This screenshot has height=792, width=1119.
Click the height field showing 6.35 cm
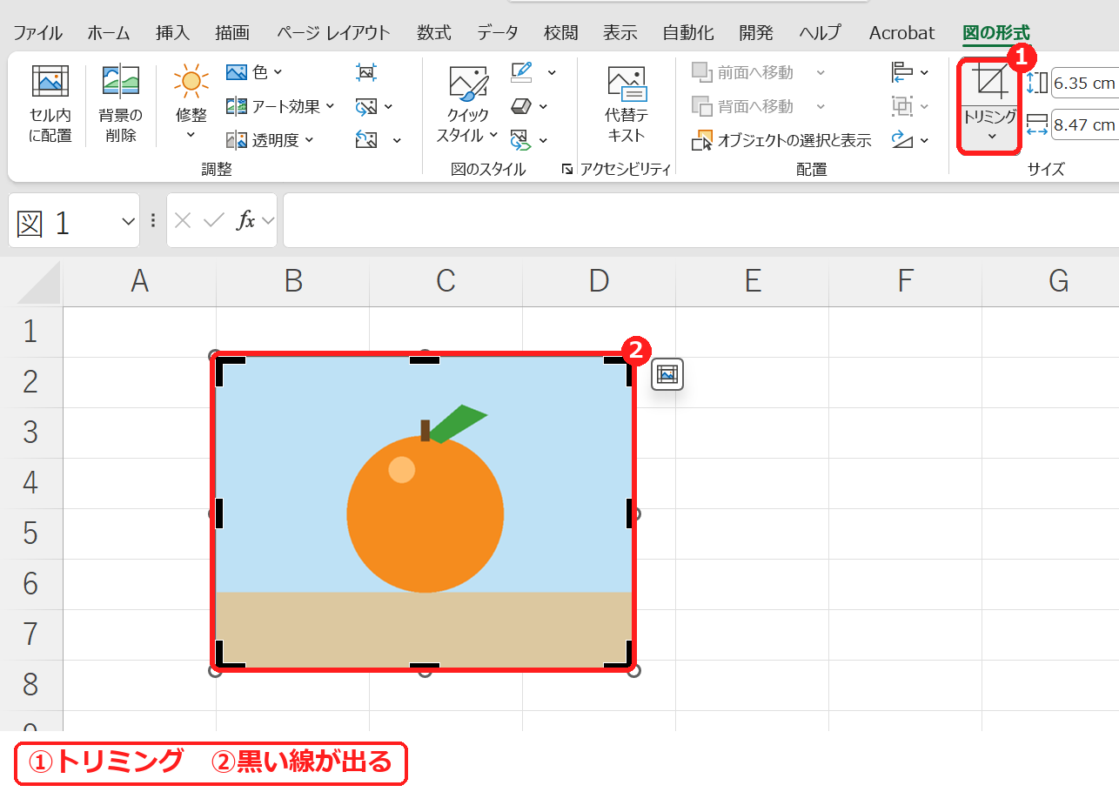click(x=1084, y=84)
